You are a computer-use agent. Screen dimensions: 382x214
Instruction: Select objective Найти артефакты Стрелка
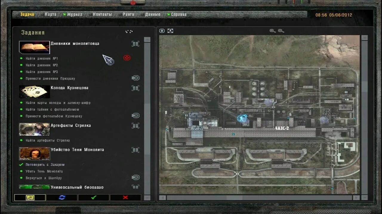point(48,140)
